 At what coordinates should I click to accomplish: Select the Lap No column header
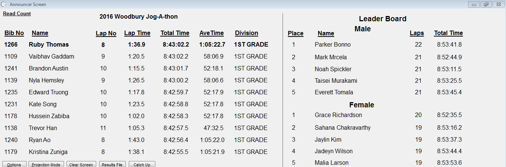(106, 34)
